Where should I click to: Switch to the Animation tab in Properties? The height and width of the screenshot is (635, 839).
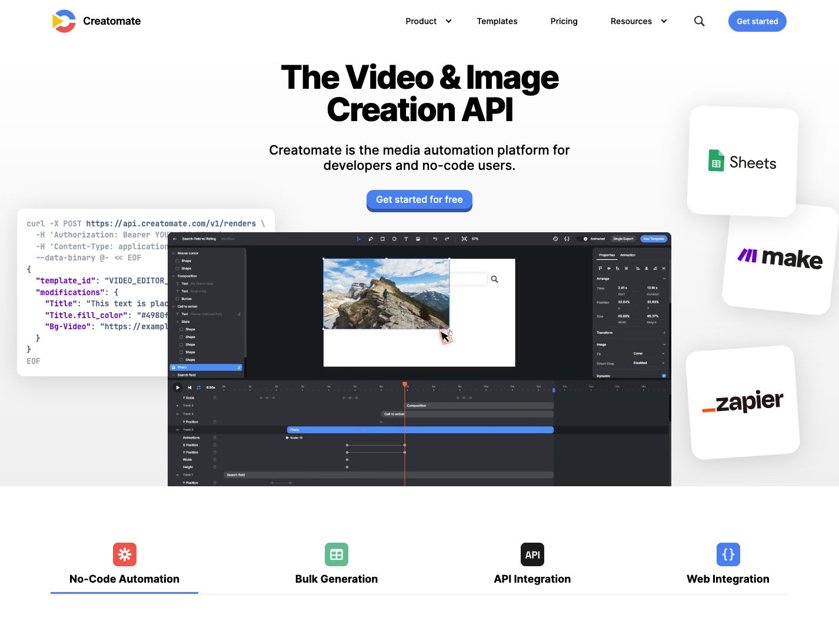628,255
